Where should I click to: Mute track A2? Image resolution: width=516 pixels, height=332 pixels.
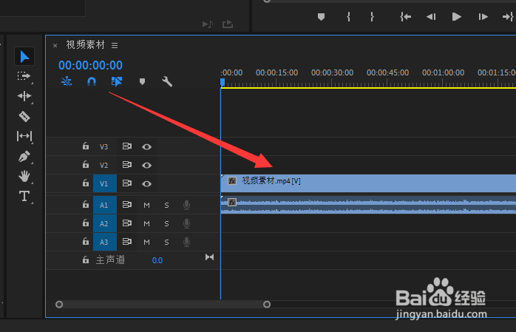click(147, 224)
